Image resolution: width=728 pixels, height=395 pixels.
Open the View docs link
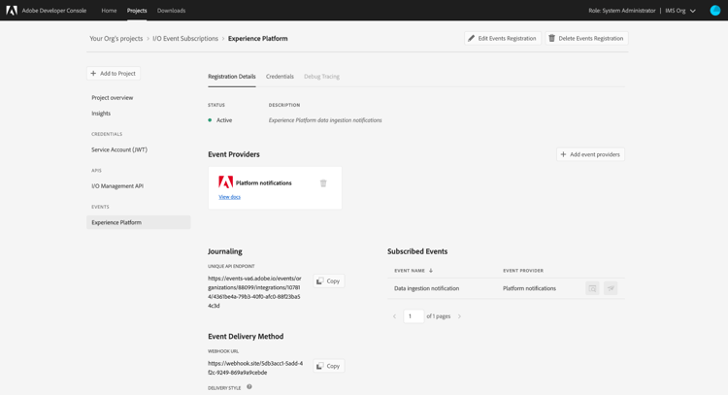coord(229,197)
